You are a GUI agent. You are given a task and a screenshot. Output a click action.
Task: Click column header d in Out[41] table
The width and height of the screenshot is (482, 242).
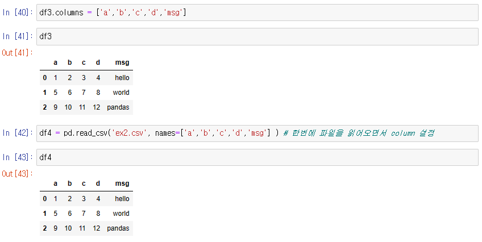(x=98, y=62)
